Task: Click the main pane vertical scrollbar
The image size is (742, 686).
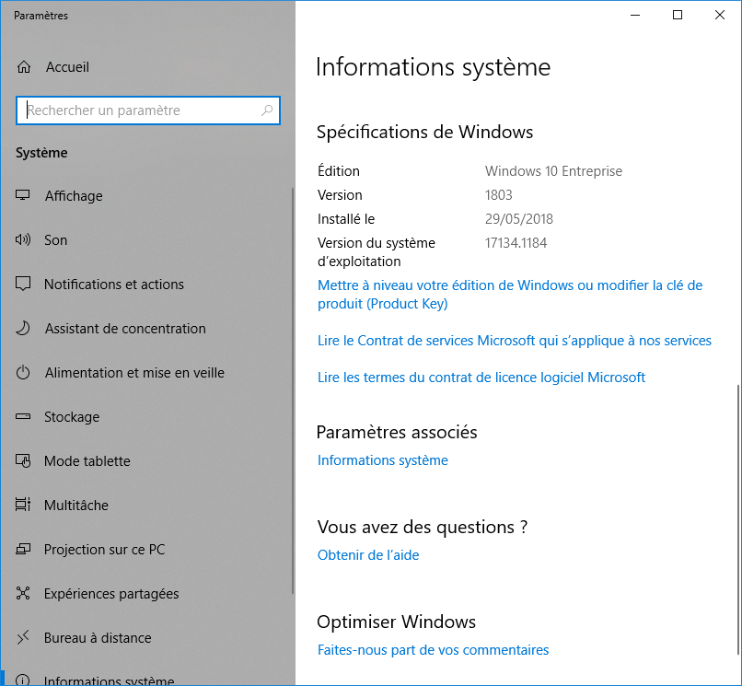Action: [738, 520]
